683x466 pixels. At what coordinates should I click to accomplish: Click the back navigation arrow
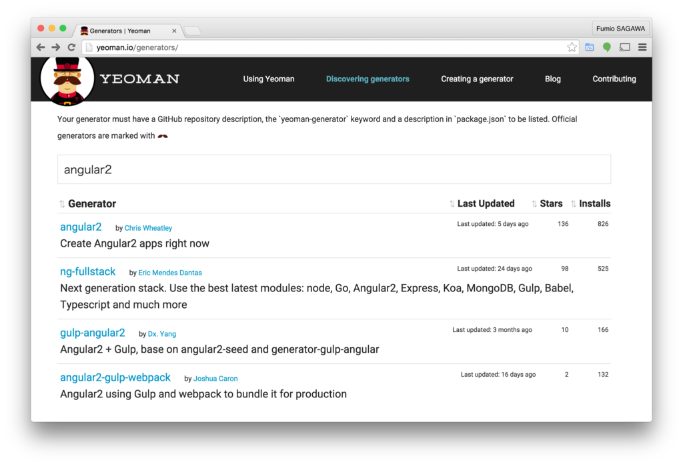(41, 47)
